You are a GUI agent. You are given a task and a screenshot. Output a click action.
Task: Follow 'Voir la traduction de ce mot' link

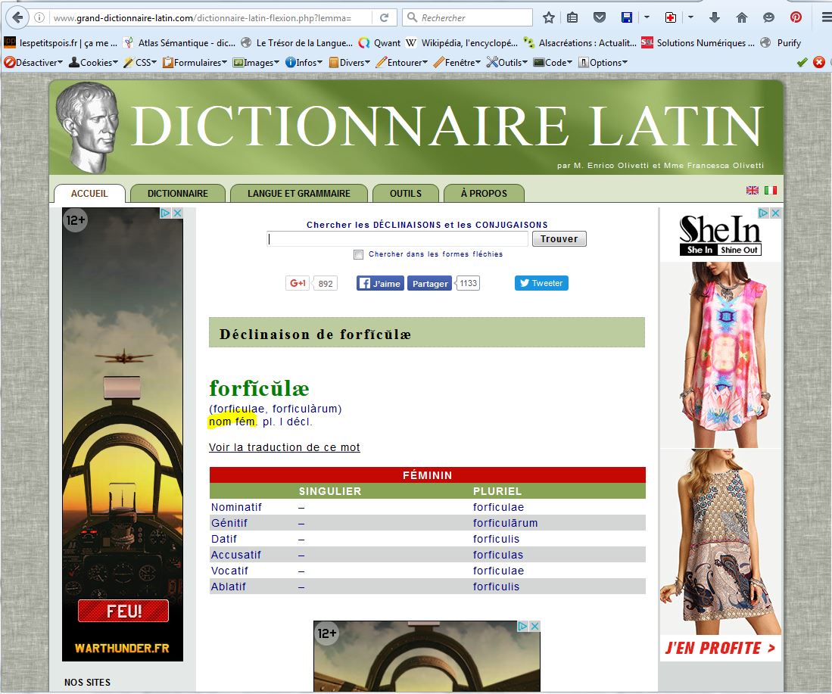pyautogui.click(x=285, y=447)
